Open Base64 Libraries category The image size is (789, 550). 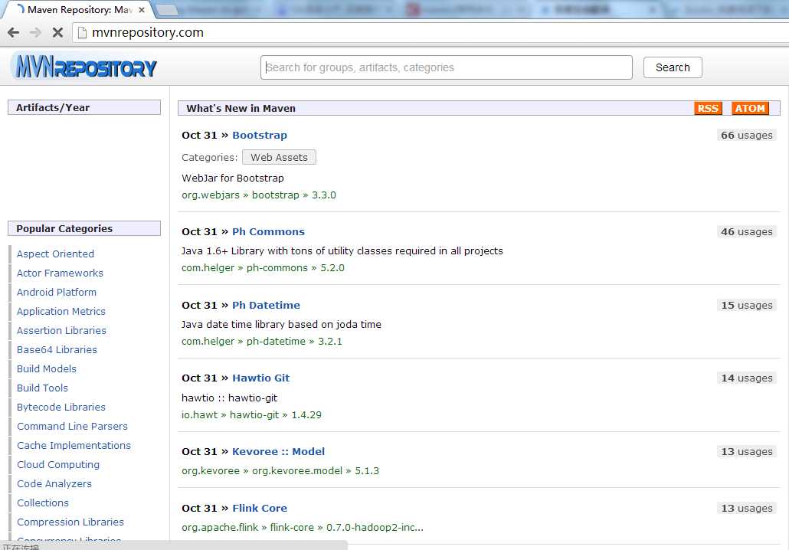[57, 349]
